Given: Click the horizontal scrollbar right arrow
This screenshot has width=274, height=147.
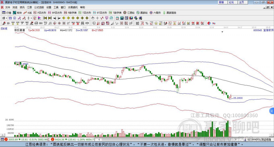Looking at the screenshot, I should coord(235,140).
